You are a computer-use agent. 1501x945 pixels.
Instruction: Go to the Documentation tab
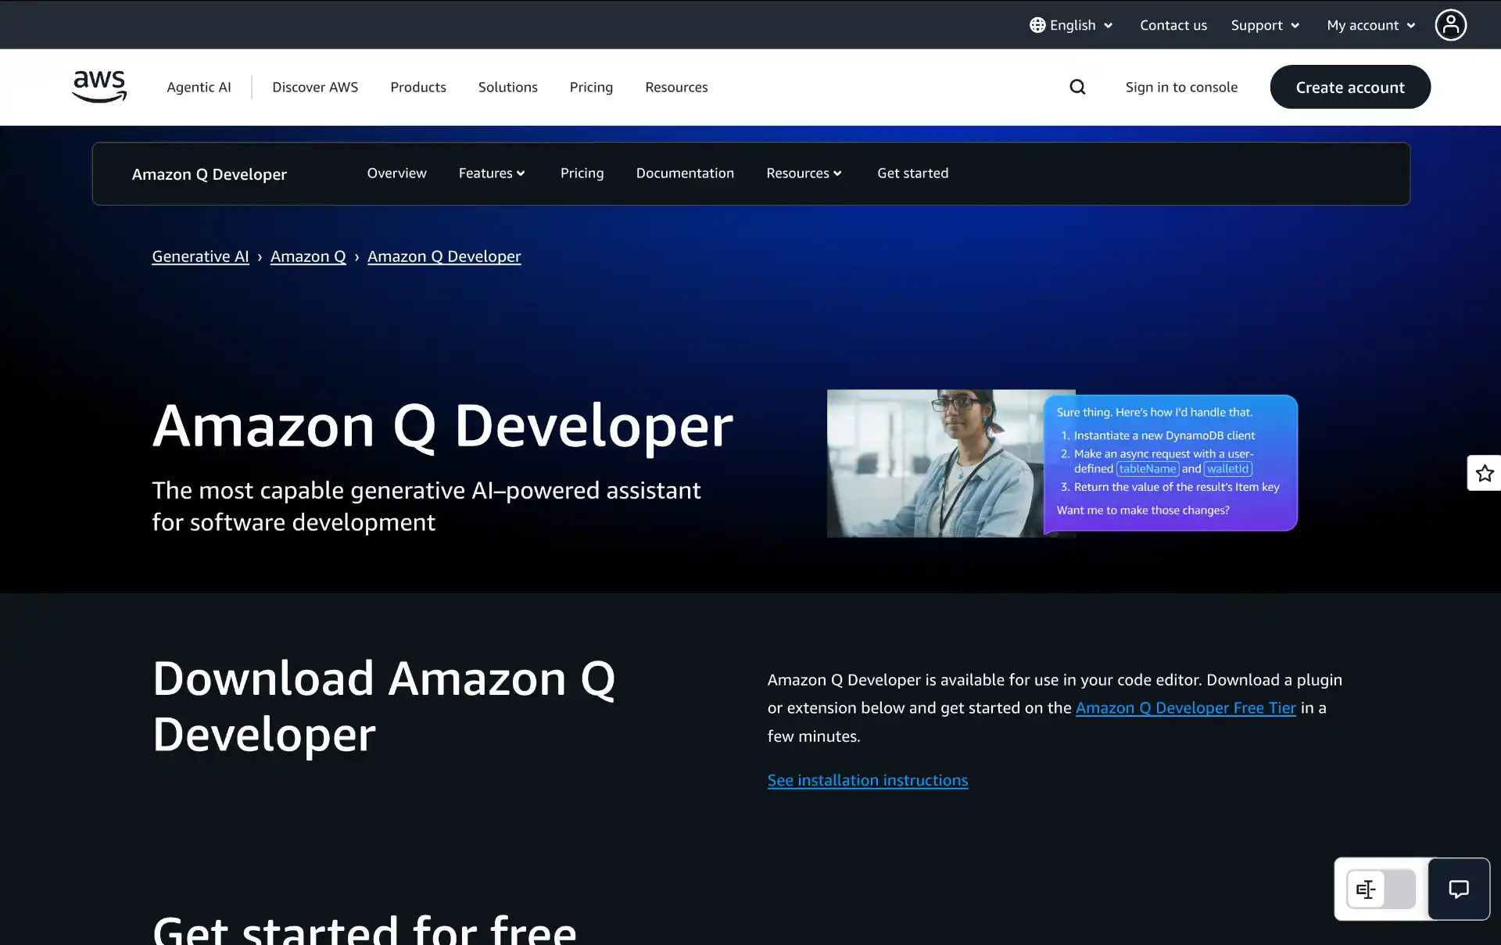pos(685,173)
